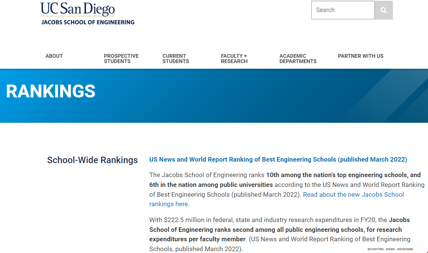This screenshot has width=428, height=253.
Task: Click the search magnifier icon button
Action: (x=383, y=10)
